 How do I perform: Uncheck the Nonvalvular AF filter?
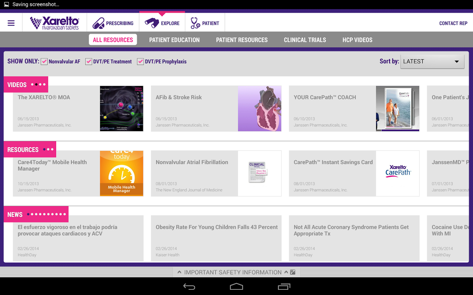(44, 62)
